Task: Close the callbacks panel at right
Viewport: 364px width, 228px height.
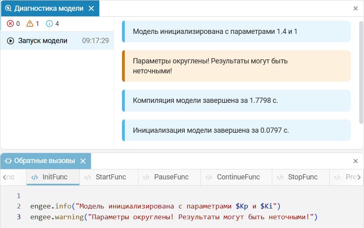Action: tap(356, 161)
